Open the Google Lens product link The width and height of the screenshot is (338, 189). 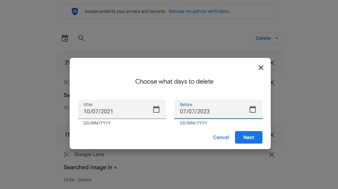[x=89, y=154]
